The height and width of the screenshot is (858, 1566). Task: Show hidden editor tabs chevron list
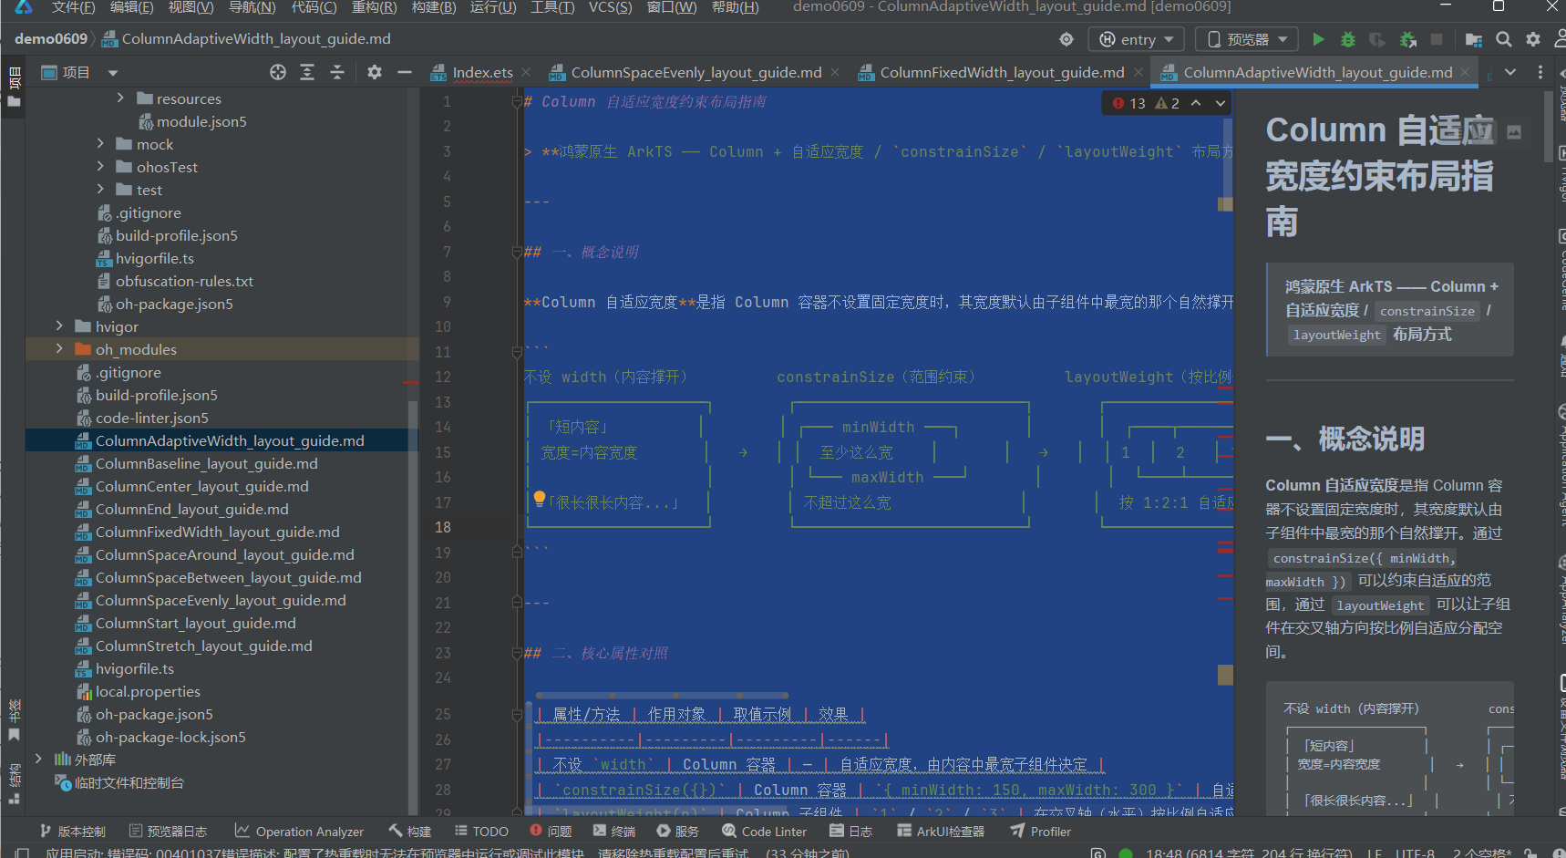click(x=1510, y=72)
